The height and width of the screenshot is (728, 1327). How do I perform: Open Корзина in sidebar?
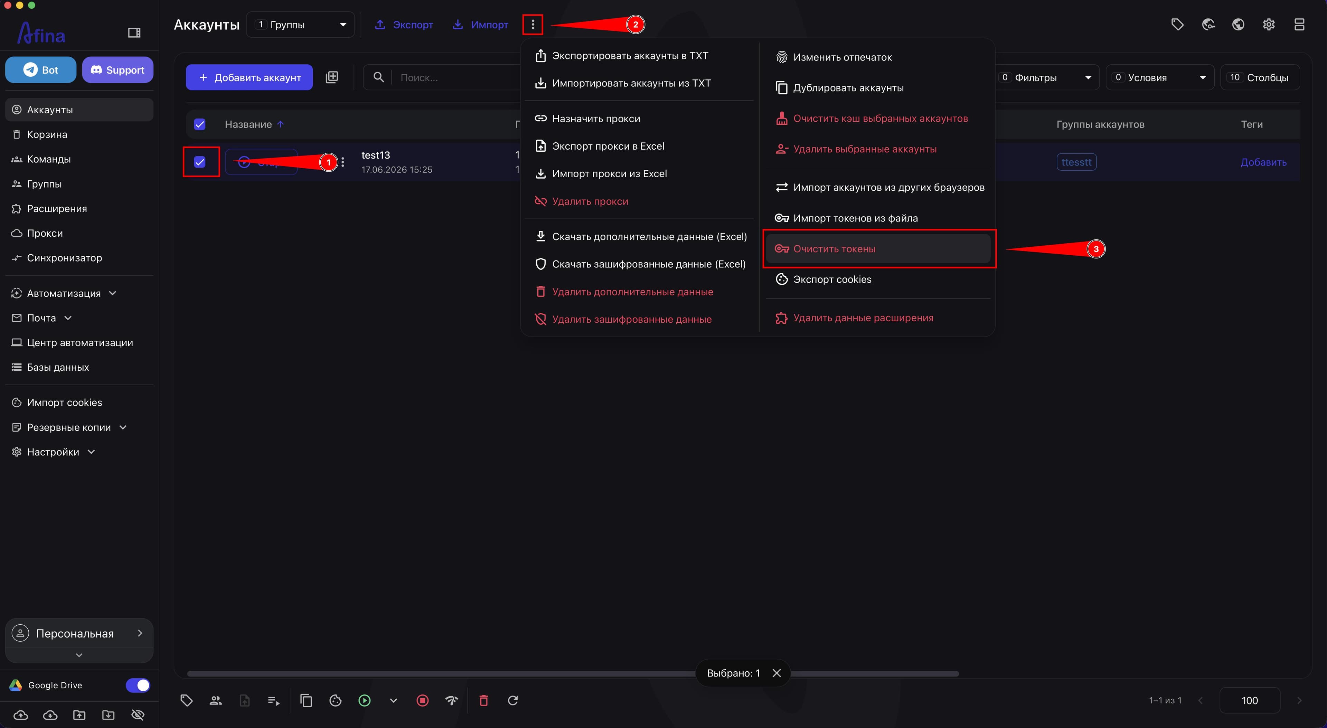coord(79,134)
